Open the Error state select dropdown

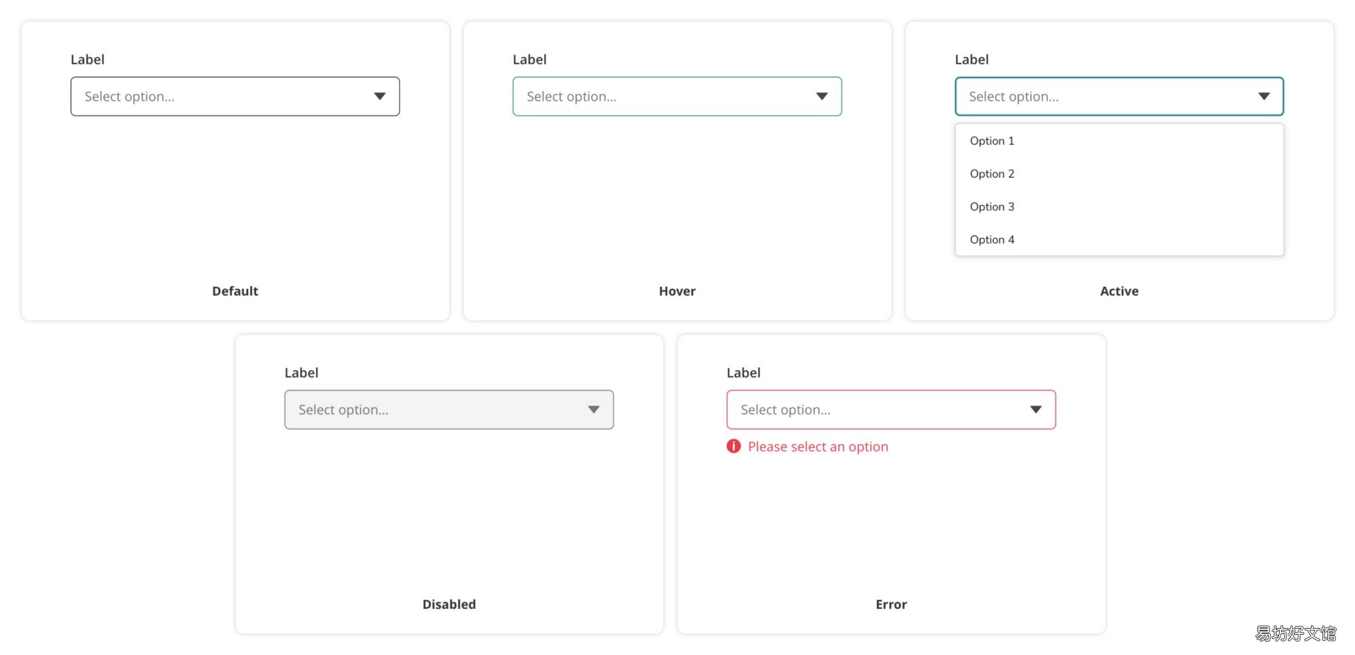pyautogui.click(x=891, y=409)
